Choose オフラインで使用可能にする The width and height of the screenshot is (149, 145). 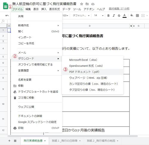(37, 64)
